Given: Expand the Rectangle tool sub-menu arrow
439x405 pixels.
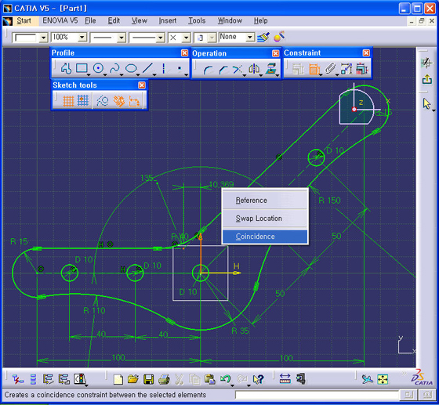Looking at the screenshot, I should [x=89, y=74].
